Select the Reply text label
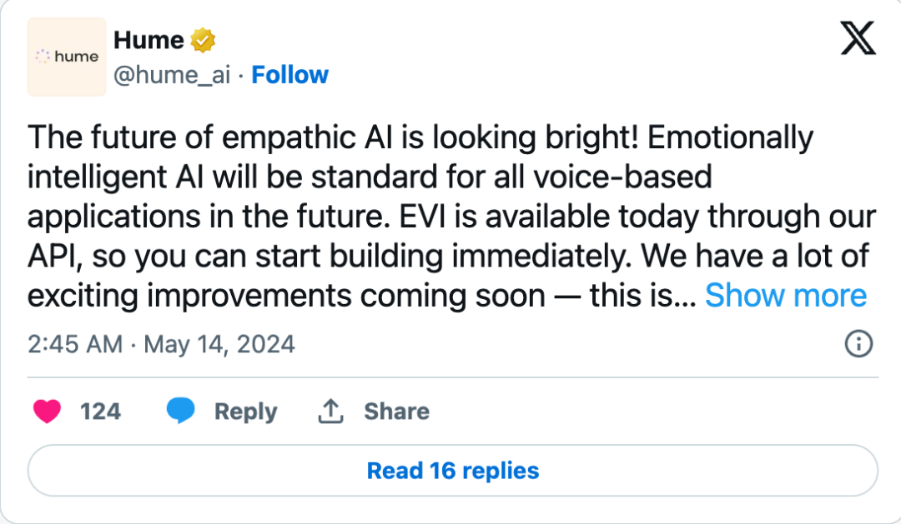 point(245,412)
